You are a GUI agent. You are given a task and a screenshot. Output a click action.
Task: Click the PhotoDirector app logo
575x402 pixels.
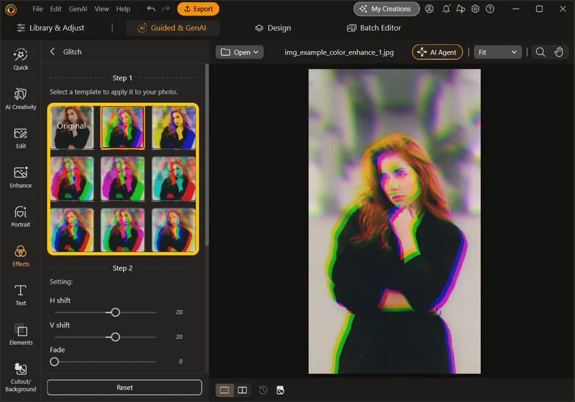coord(11,9)
